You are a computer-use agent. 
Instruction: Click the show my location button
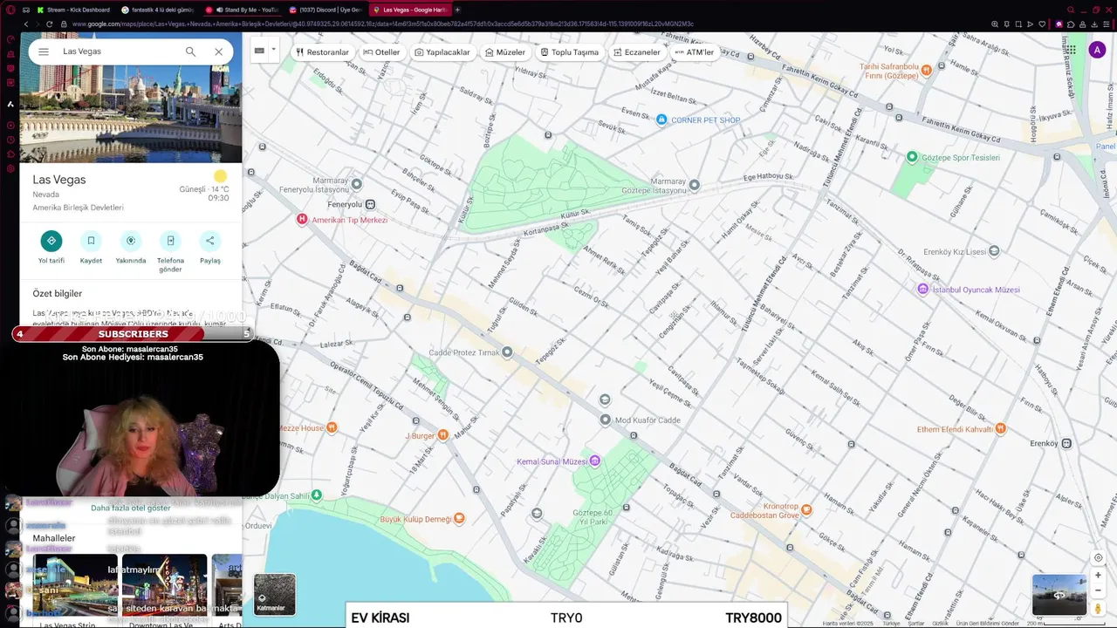pos(1098,557)
